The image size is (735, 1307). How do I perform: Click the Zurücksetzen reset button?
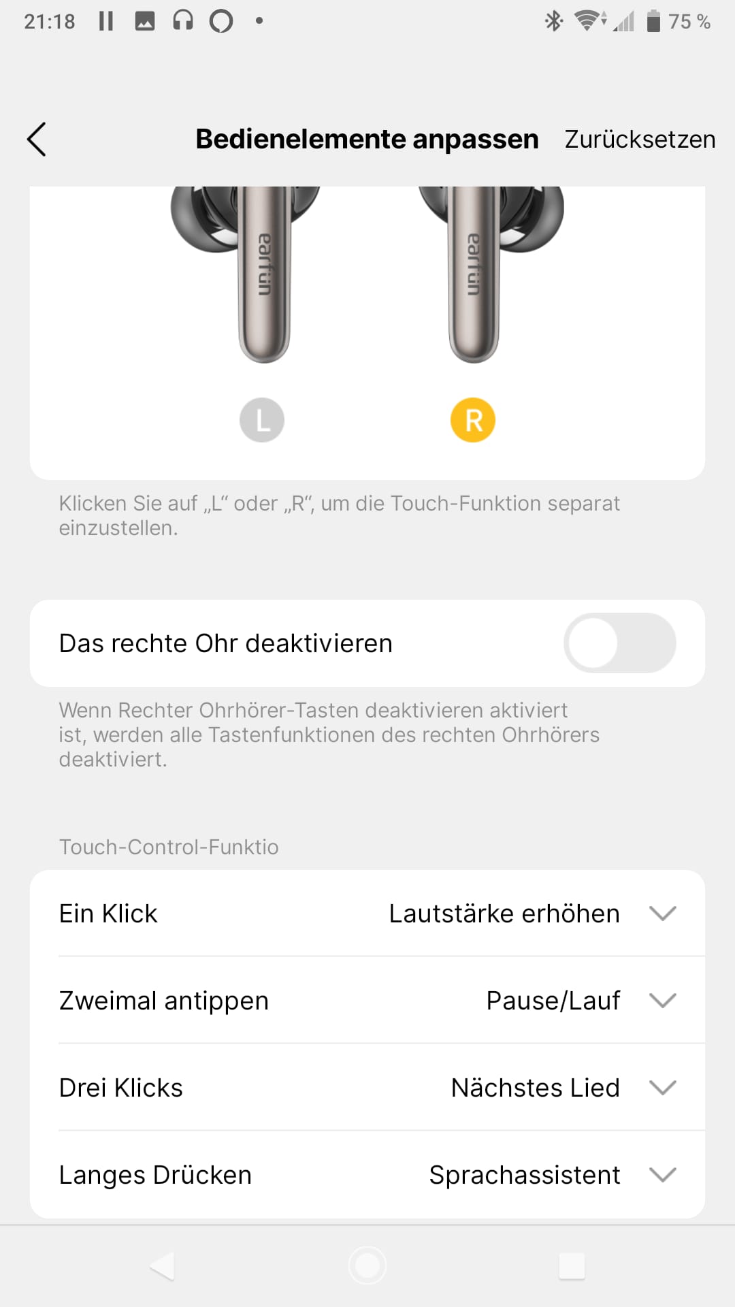click(x=640, y=140)
